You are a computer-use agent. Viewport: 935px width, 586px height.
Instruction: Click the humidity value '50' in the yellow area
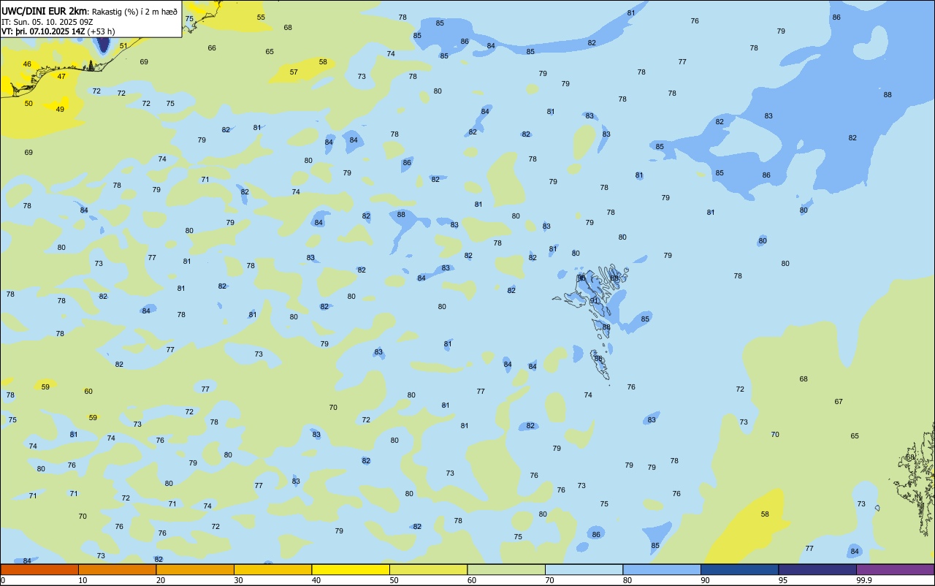pos(28,104)
